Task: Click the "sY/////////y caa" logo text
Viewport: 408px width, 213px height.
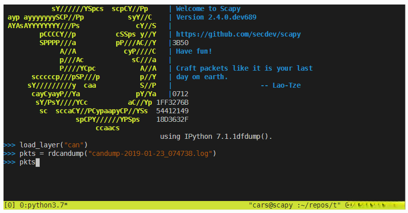Action: (x=62, y=85)
